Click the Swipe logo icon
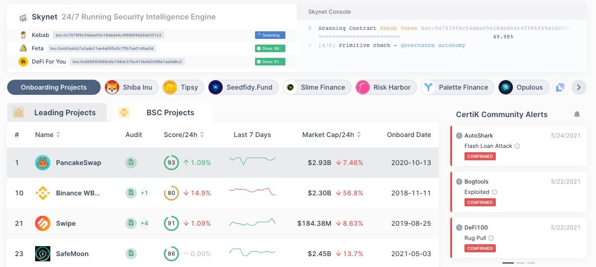Screen dimensions: 596x267 [x=43, y=223]
